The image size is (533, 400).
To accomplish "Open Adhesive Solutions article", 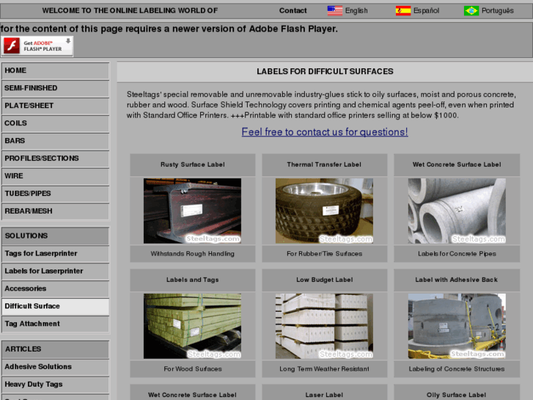I will [56, 367].
